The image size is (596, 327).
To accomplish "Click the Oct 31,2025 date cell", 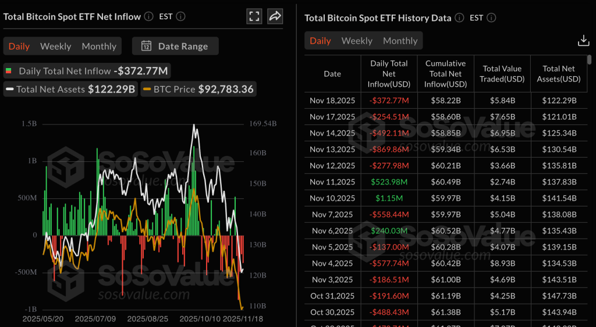I will (x=332, y=296).
